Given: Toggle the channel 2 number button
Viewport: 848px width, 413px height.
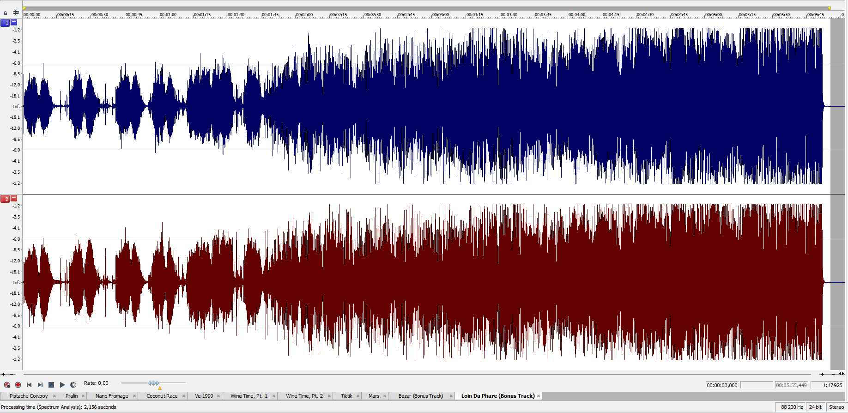Looking at the screenshot, I should click(x=5, y=199).
